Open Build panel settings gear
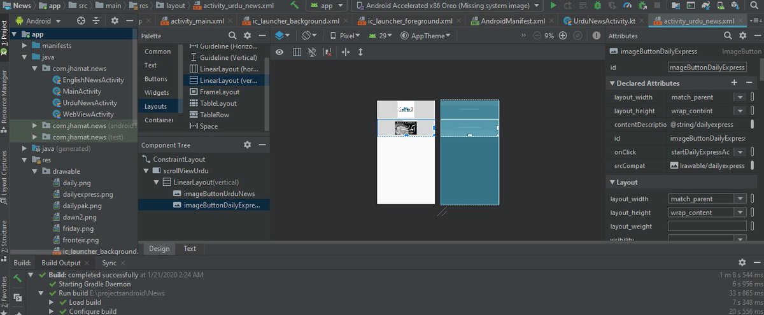Image resolution: width=764 pixels, height=315 pixels. pos(742,262)
